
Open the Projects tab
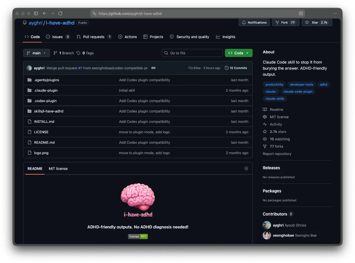[153, 37]
